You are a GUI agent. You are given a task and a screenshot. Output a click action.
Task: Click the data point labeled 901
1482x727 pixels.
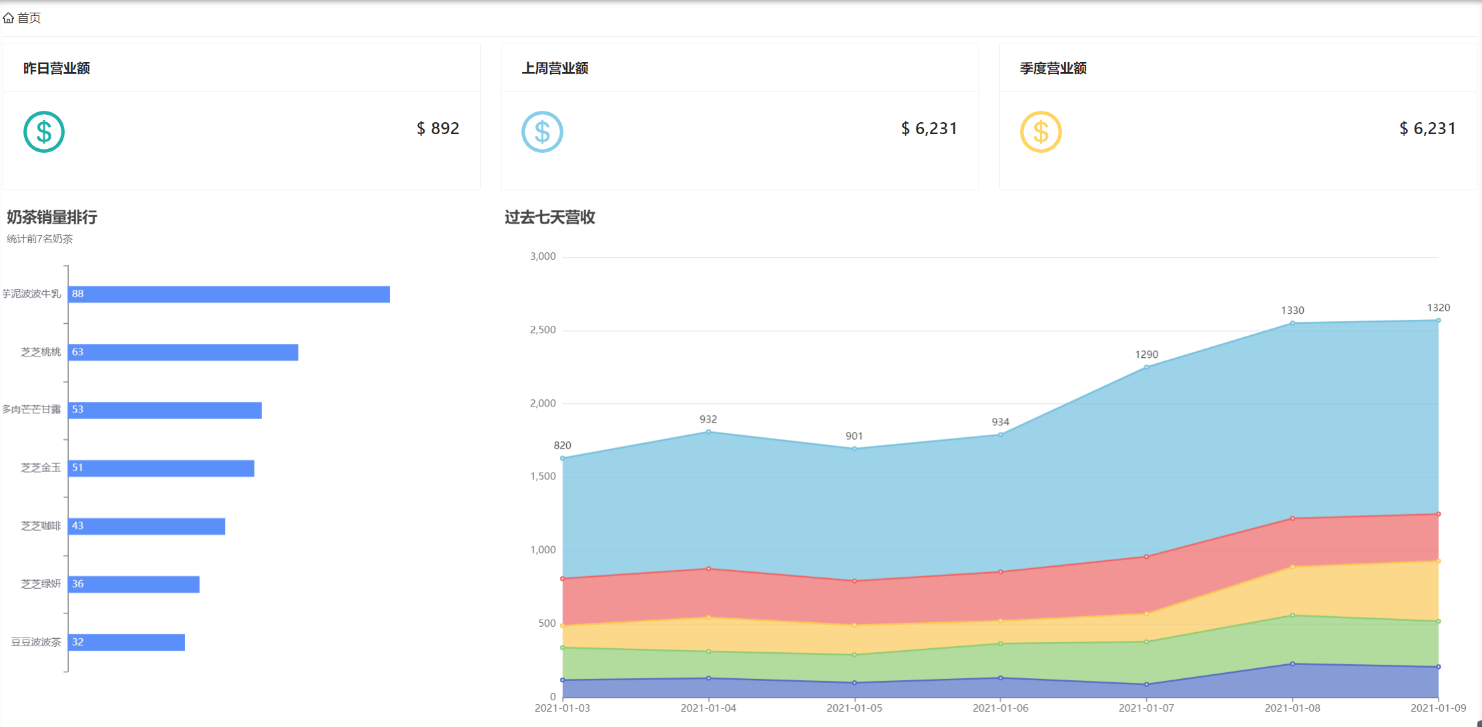click(x=854, y=449)
